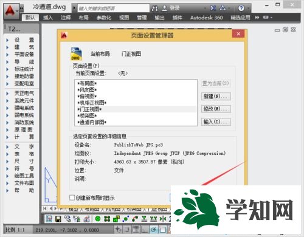Click the floppy disk save icon in bottom toolbar
Image resolution: width=304 pixels, height=237 pixels.
tap(58, 219)
